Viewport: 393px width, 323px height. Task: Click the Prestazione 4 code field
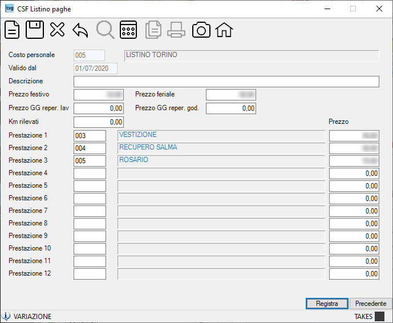tap(90, 173)
